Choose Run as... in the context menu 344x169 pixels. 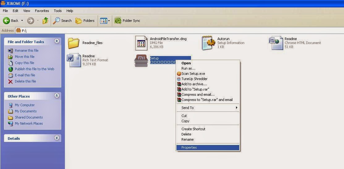coord(208,68)
